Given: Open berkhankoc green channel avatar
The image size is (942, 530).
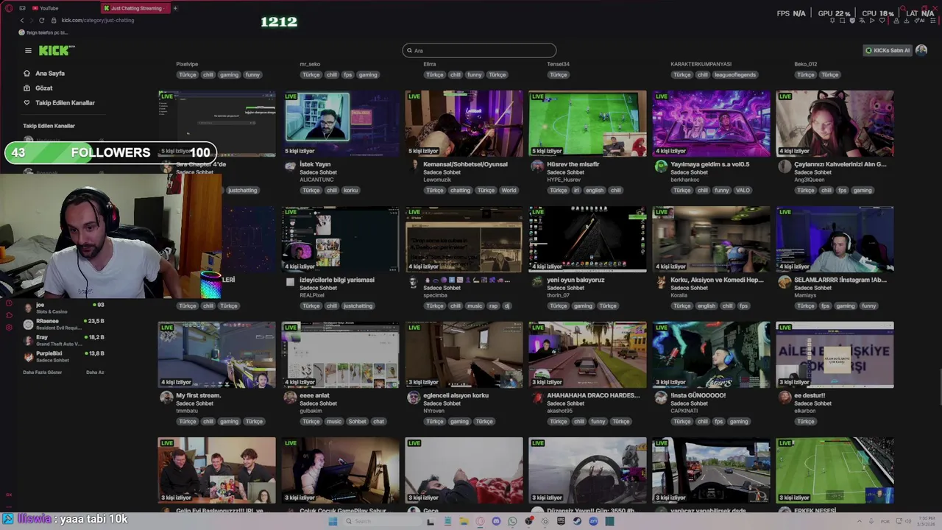Looking at the screenshot, I should coord(661,166).
